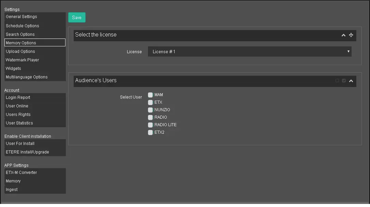Select ETERE Install/Upgrade in the sidebar
The width and height of the screenshot is (370, 207).
[27, 152]
